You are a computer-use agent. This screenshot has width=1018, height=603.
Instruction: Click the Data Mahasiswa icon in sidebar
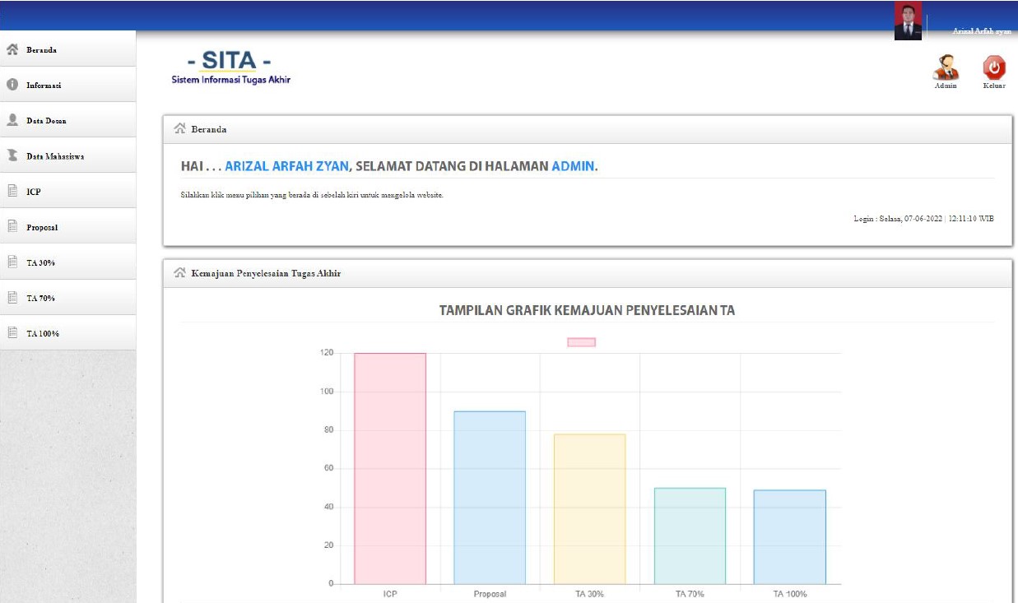(12, 155)
